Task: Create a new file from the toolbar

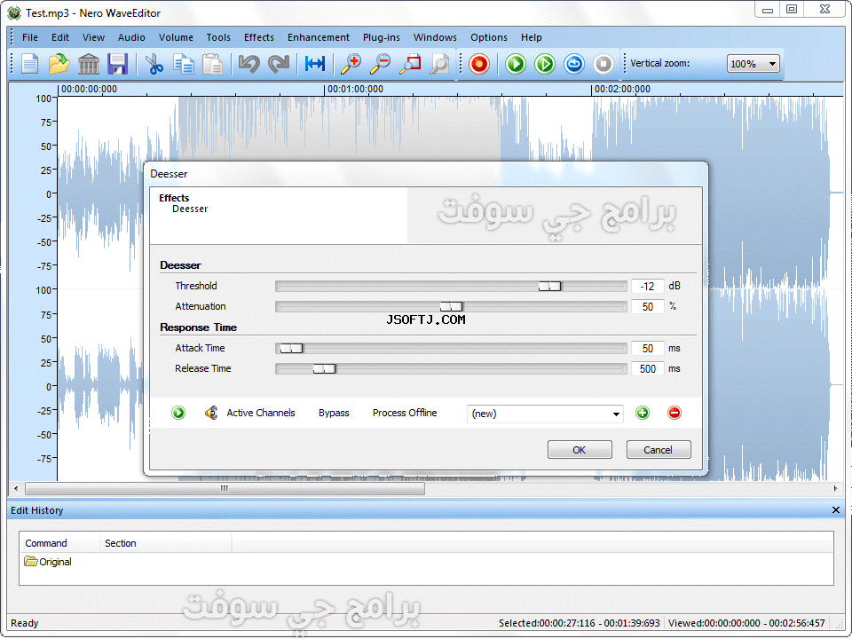Action: point(30,64)
